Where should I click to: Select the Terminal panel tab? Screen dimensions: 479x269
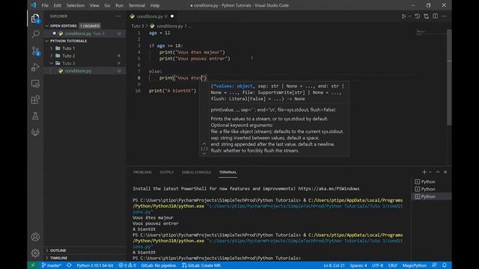tap(228, 172)
